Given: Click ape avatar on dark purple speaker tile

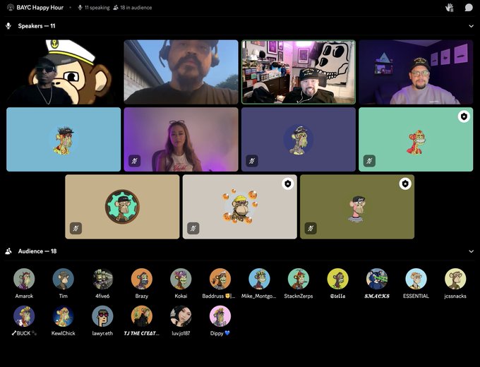Looking at the screenshot, I should point(299,140).
